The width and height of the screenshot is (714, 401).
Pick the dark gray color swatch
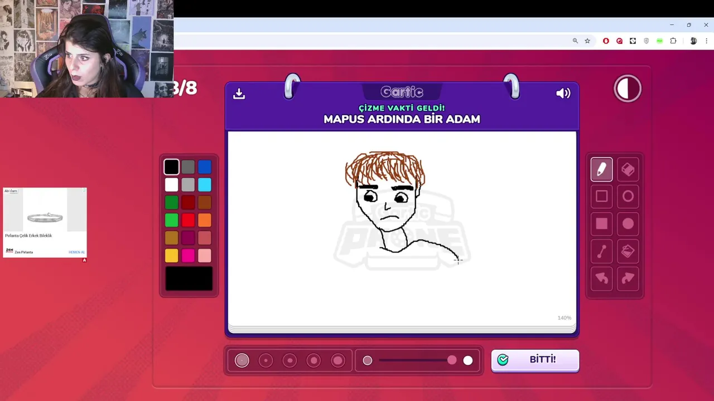click(x=188, y=167)
